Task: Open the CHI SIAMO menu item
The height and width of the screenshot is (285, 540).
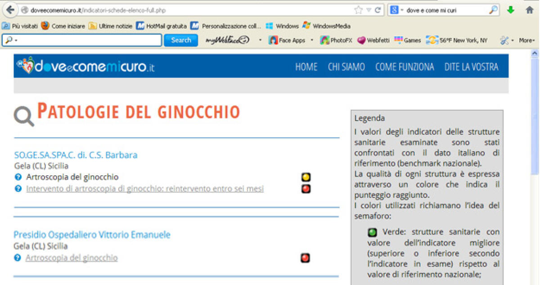Action: tap(346, 67)
